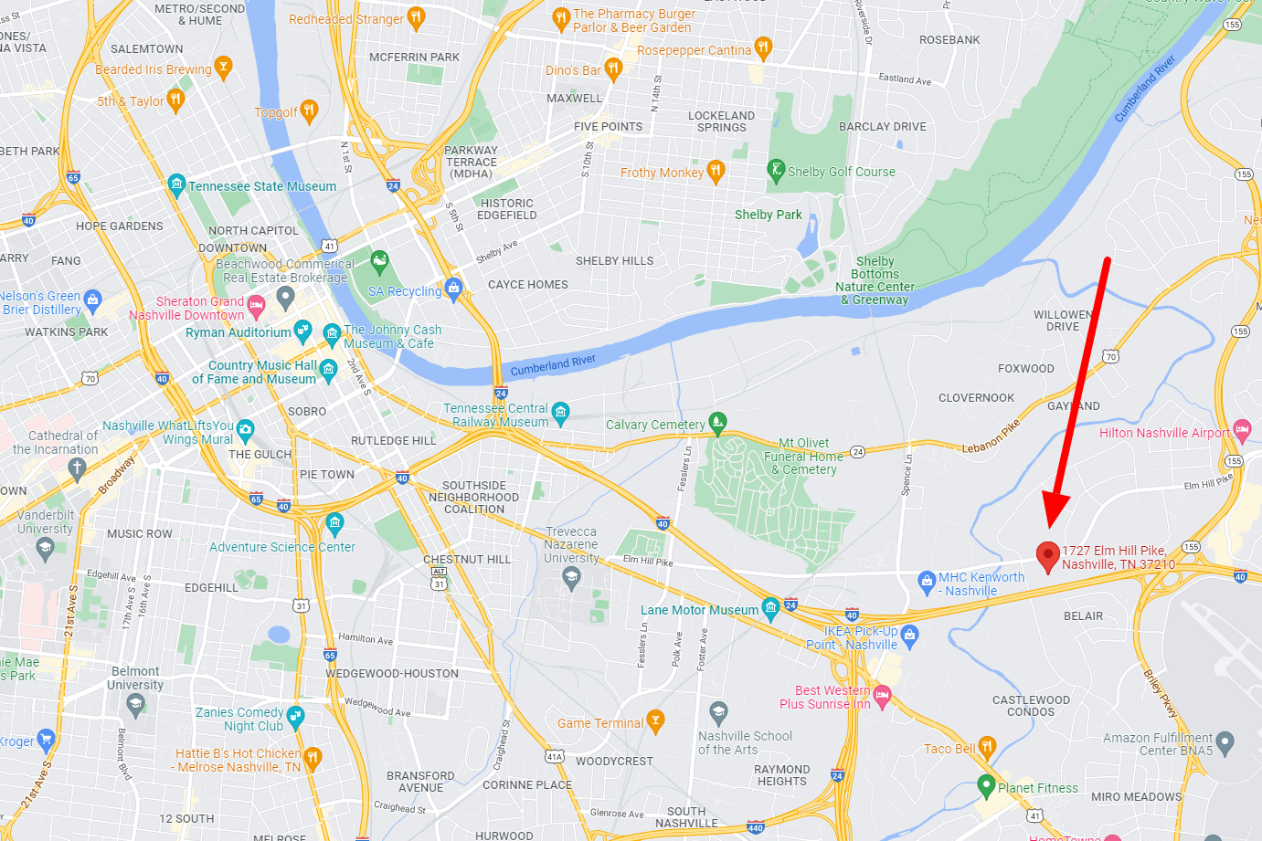The height and width of the screenshot is (841, 1262).
Task: Select the Tennessee State Museum marker icon
Action: [x=176, y=185]
